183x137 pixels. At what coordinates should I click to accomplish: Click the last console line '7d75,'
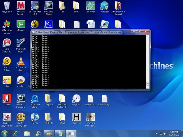35,88
